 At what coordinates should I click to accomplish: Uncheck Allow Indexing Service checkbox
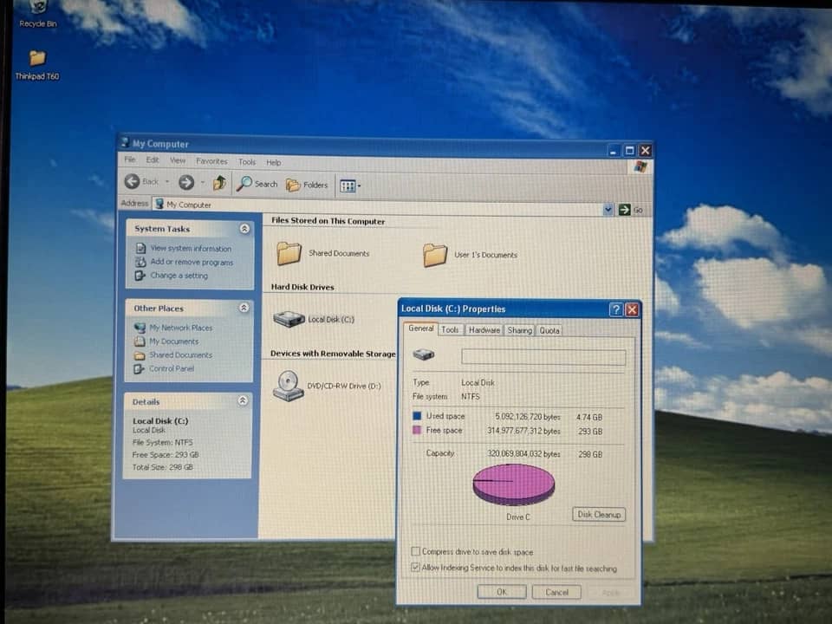(x=415, y=567)
